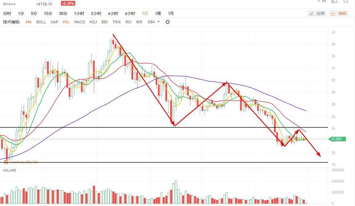This screenshot has height=206, width=355.
Task: Switch to the 1月 timeframe
Action: tap(171, 13)
